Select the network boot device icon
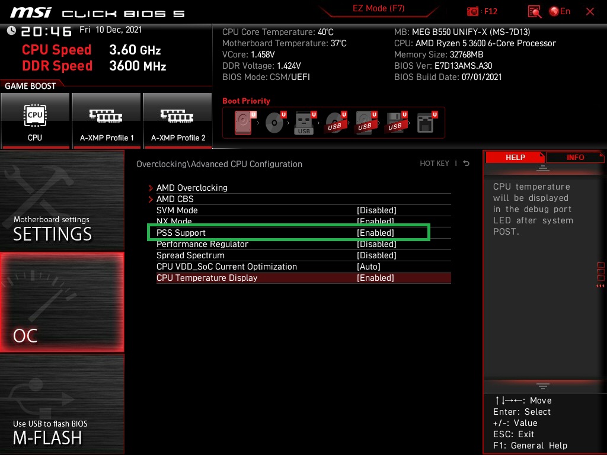 427,123
